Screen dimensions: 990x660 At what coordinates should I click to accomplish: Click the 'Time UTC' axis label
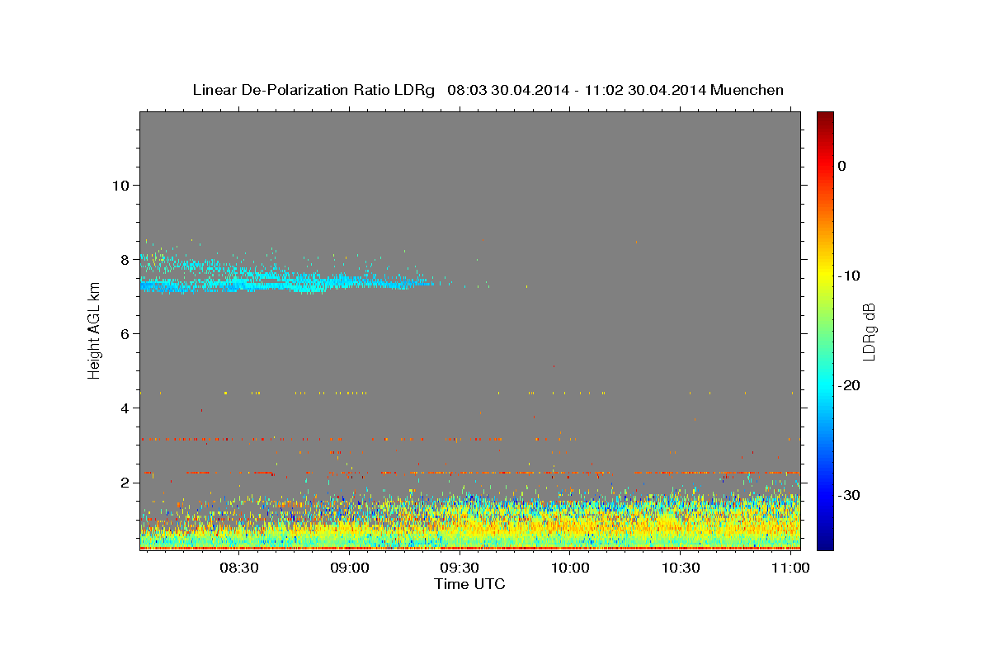click(469, 584)
